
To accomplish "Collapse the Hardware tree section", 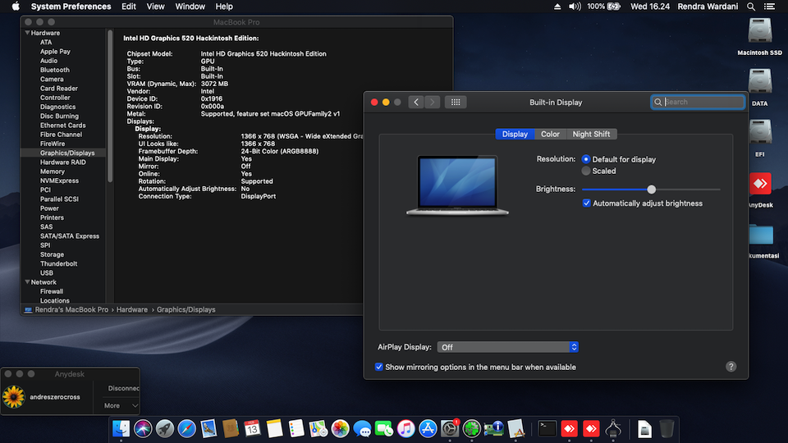I will tap(27, 33).
